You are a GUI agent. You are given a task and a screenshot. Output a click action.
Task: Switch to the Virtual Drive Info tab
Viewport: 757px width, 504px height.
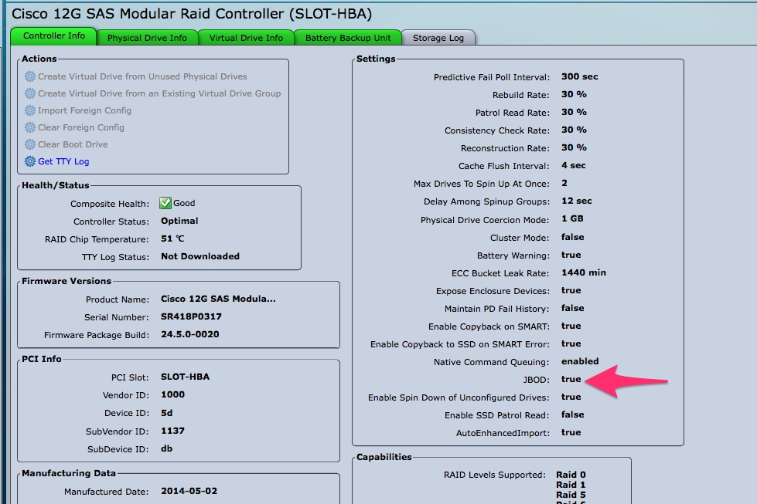(x=246, y=38)
